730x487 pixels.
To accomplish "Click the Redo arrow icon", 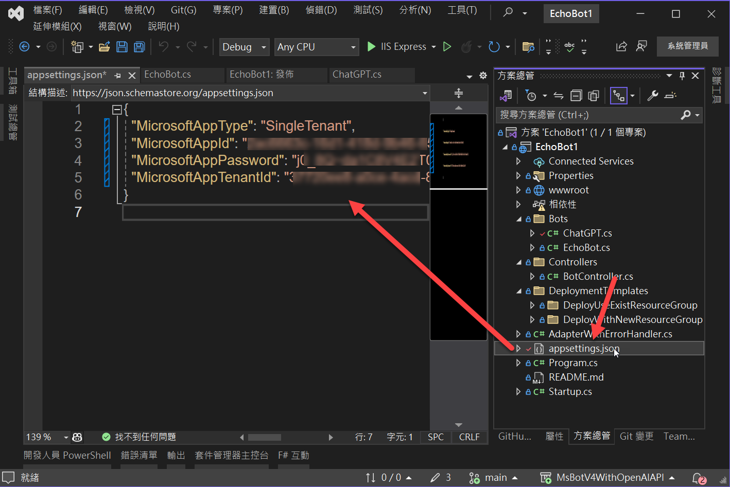I will [x=192, y=47].
